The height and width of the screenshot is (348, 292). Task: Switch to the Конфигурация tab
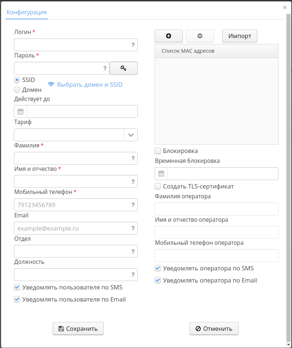[x=27, y=12]
